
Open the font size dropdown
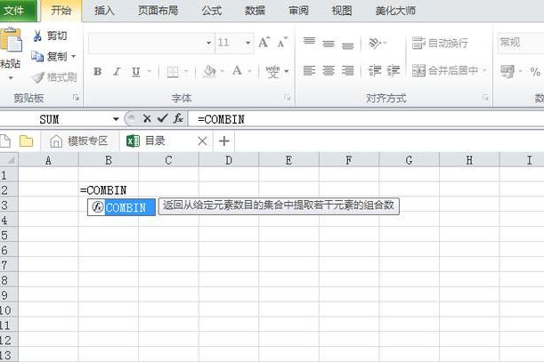(x=248, y=43)
